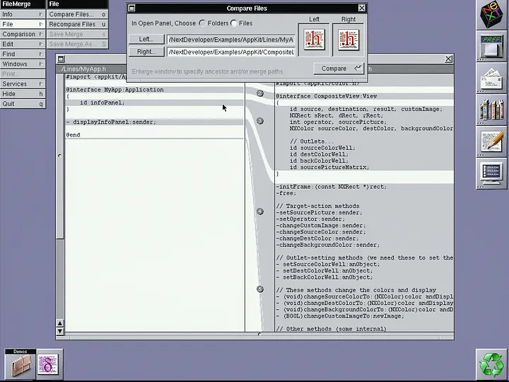Select difference marker number 4
This screenshot has width=509, height=382.
click(x=260, y=212)
